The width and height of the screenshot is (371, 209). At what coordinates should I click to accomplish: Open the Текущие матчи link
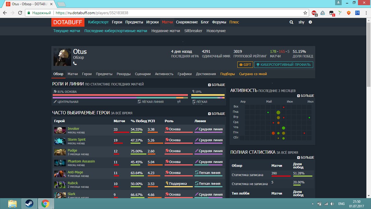tap(67, 31)
